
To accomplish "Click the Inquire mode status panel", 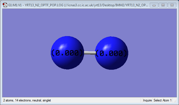I will click(147, 100).
